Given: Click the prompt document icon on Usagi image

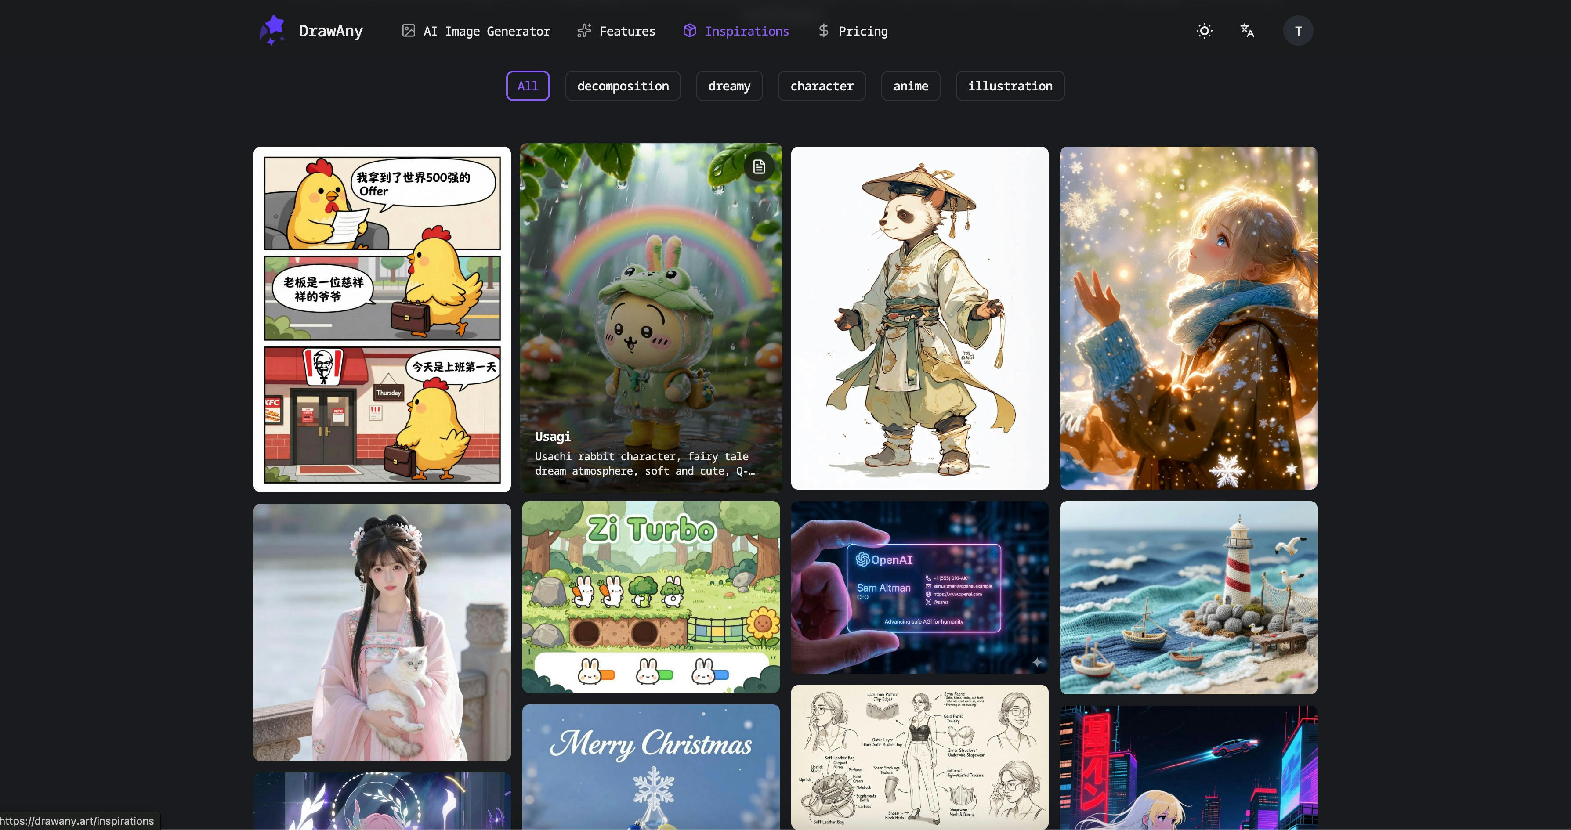Looking at the screenshot, I should pos(759,166).
